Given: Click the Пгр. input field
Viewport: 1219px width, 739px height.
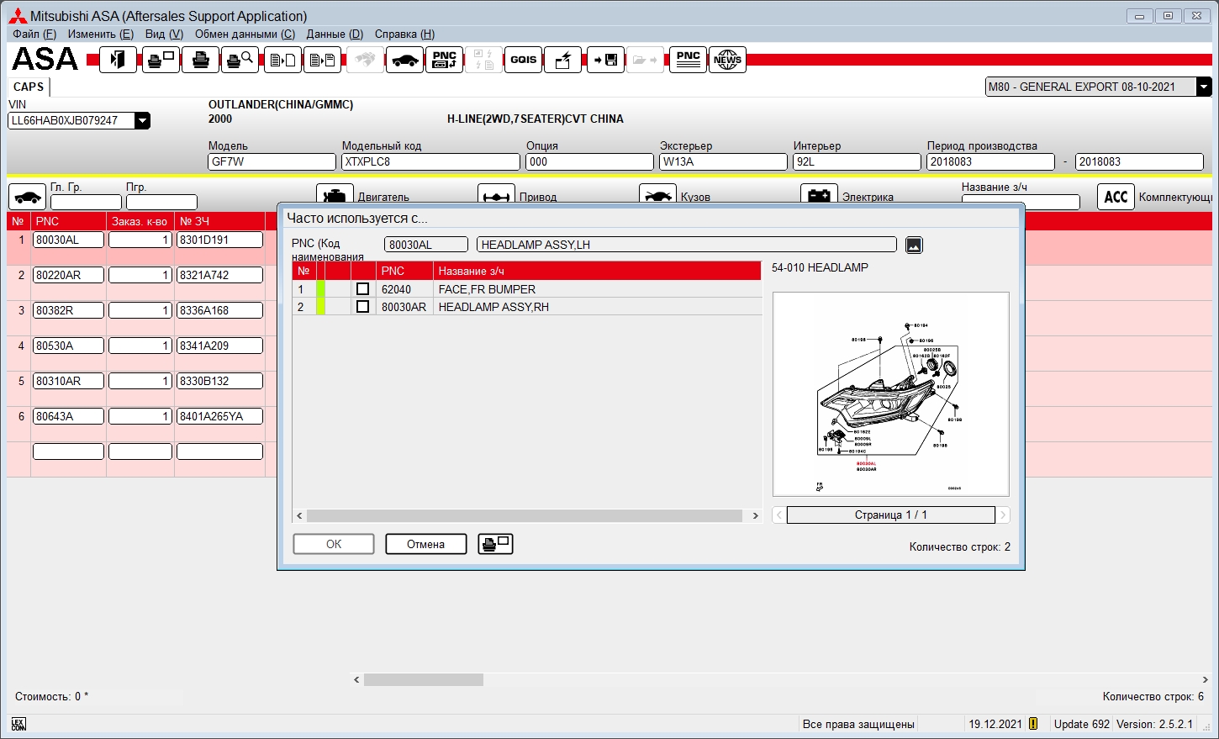Looking at the screenshot, I should 161,202.
